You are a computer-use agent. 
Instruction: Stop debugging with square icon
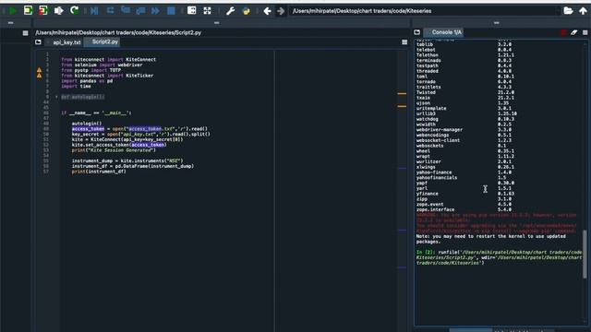click(171, 10)
